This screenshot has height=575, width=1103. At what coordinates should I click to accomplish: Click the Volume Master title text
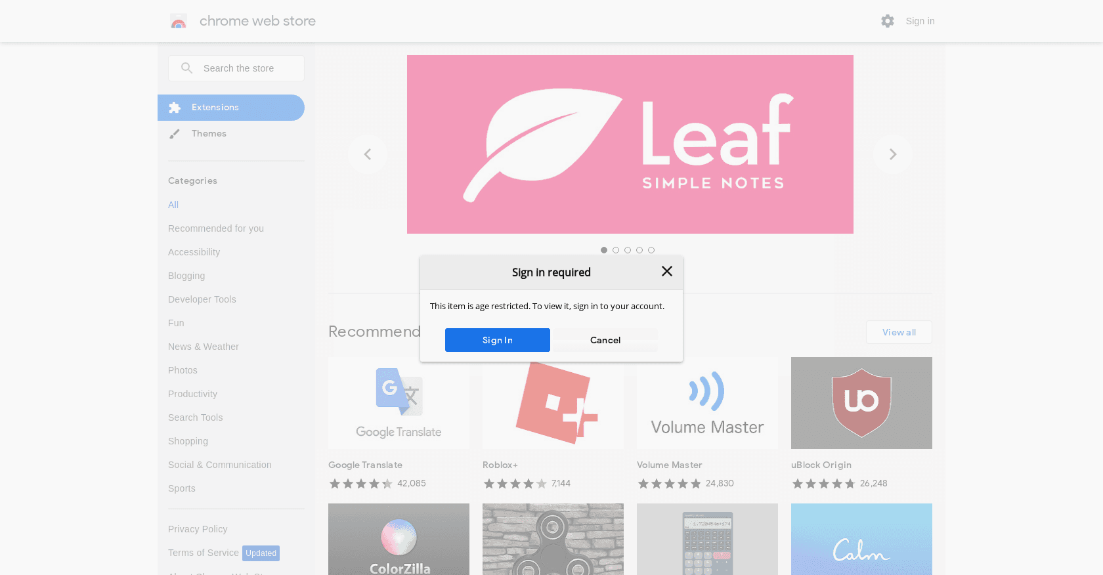pyautogui.click(x=670, y=465)
